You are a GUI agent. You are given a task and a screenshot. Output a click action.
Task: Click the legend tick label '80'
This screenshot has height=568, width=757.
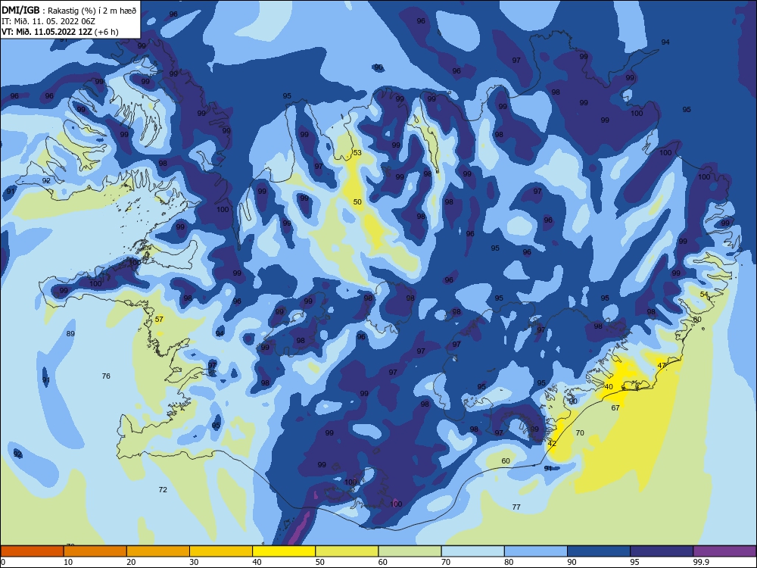509,562
